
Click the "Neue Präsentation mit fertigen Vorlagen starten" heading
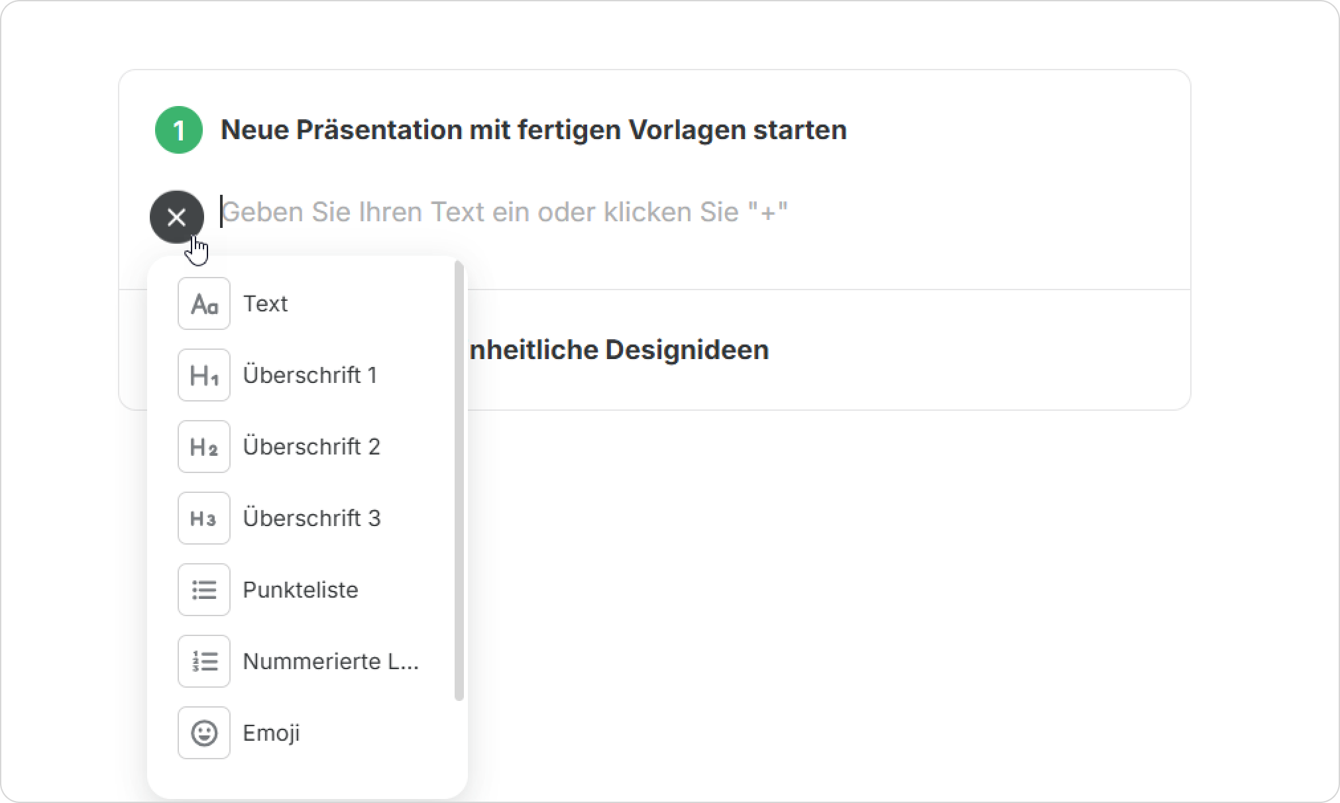click(533, 130)
